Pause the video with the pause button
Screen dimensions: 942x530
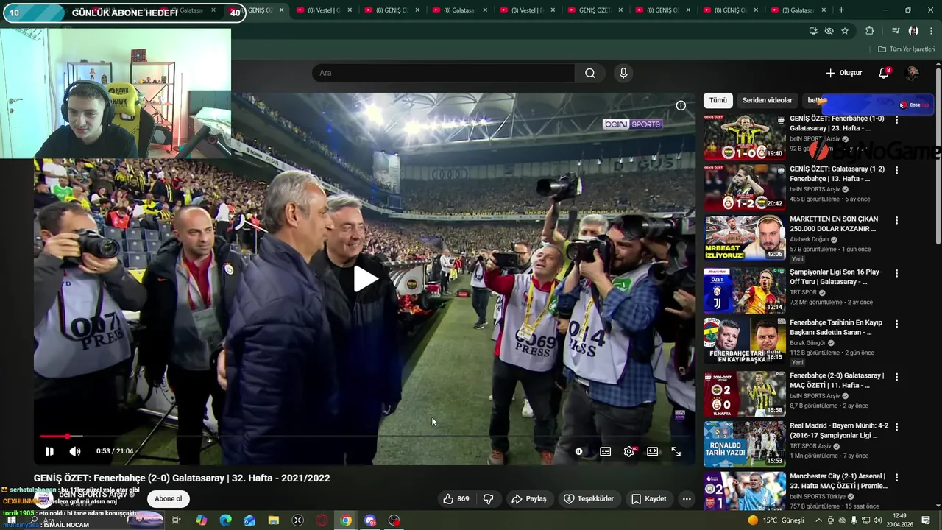49,451
